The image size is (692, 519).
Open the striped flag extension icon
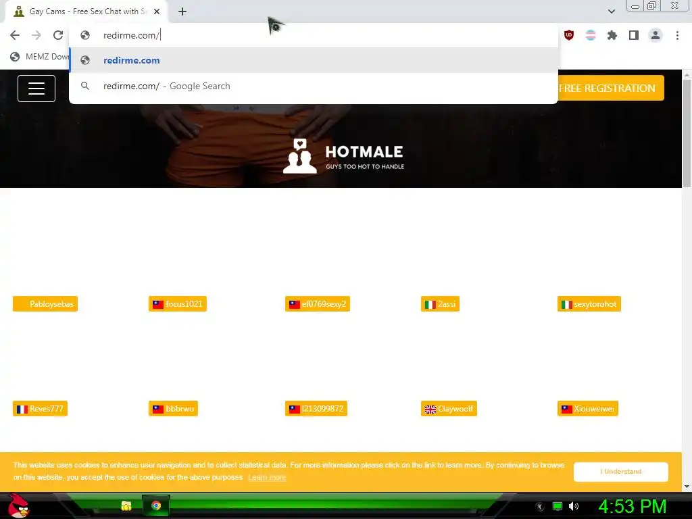click(x=591, y=35)
